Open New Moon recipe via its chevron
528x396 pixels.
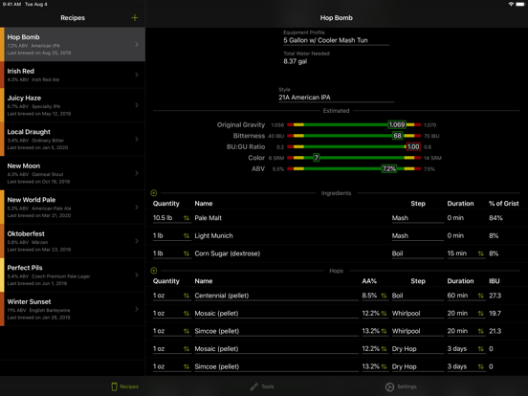[x=137, y=173]
